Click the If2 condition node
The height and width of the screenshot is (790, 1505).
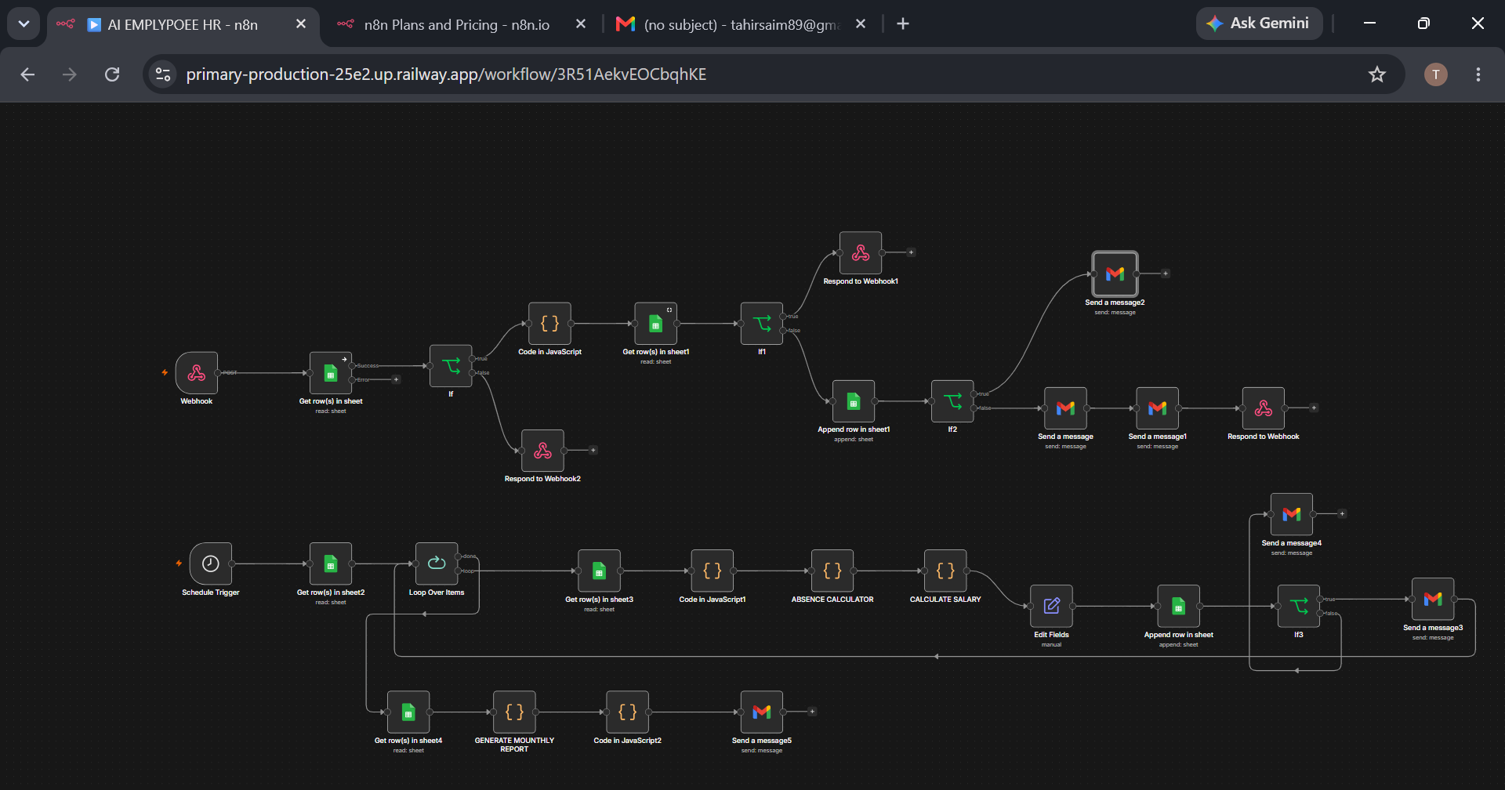(x=952, y=400)
